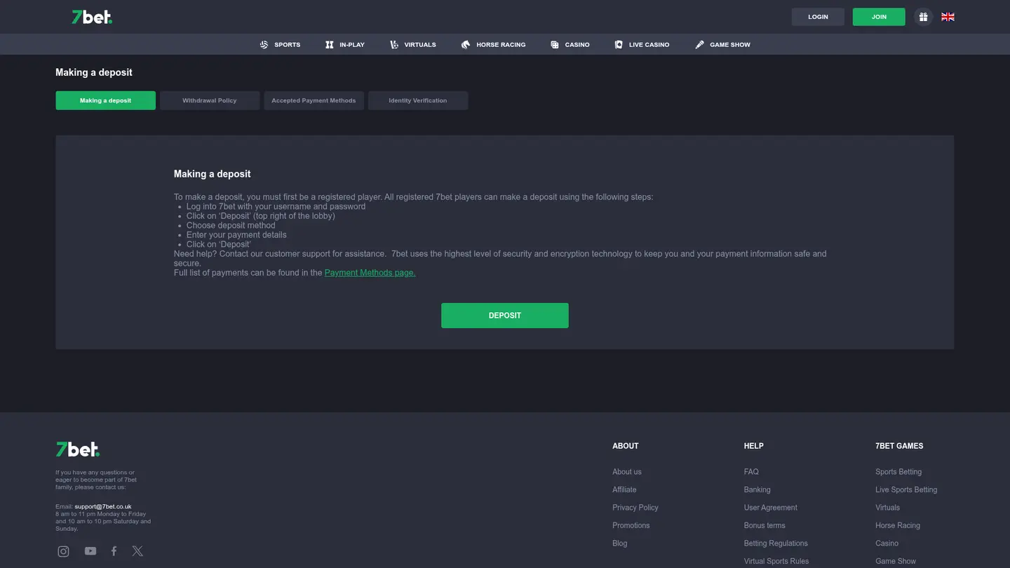This screenshot has width=1010, height=568.
Task: Click the 7bet logo in header
Action: pyautogui.click(x=92, y=17)
